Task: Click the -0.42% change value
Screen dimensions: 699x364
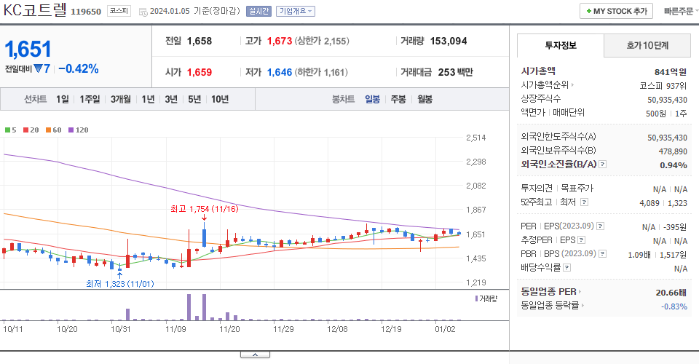Action: [x=79, y=68]
